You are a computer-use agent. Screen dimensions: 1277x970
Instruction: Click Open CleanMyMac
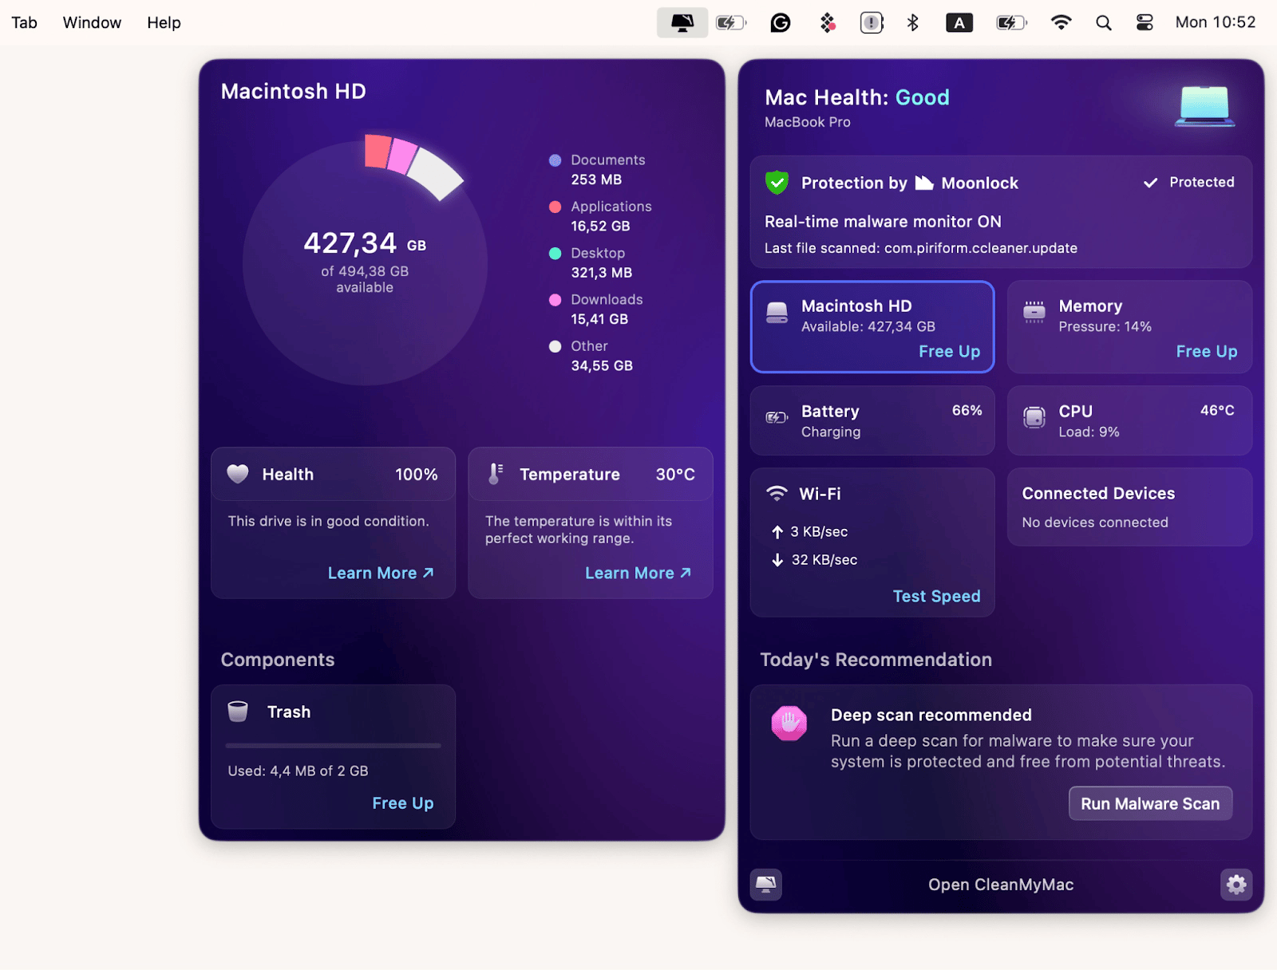[x=1001, y=884]
